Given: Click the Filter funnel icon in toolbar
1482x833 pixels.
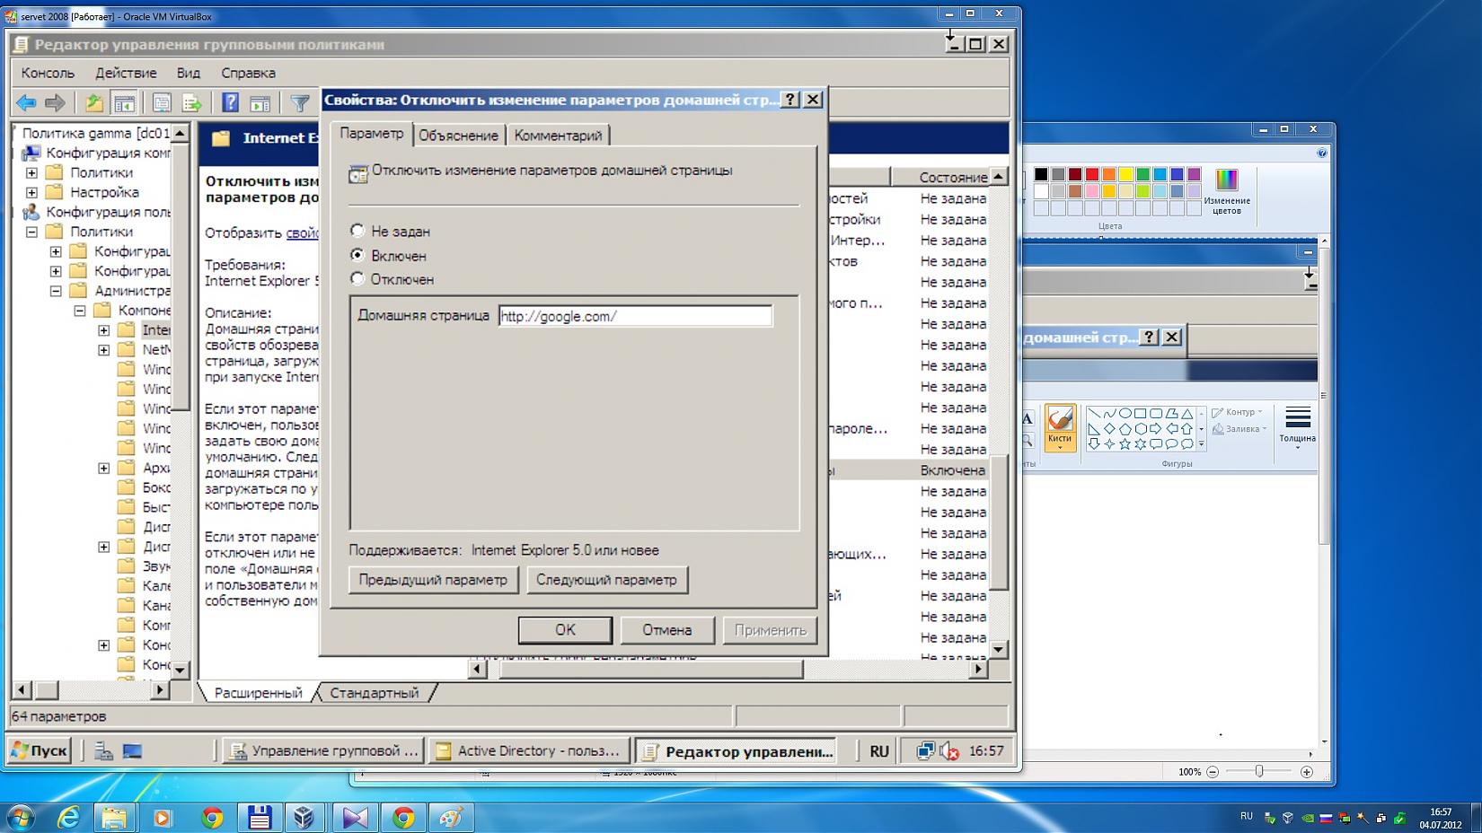Looking at the screenshot, I should pyautogui.click(x=299, y=103).
